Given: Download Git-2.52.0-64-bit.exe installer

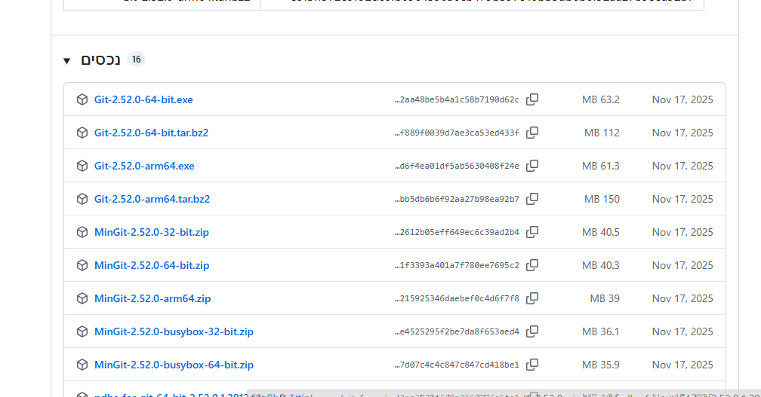Looking at the screenshot, I should point(143,99).
